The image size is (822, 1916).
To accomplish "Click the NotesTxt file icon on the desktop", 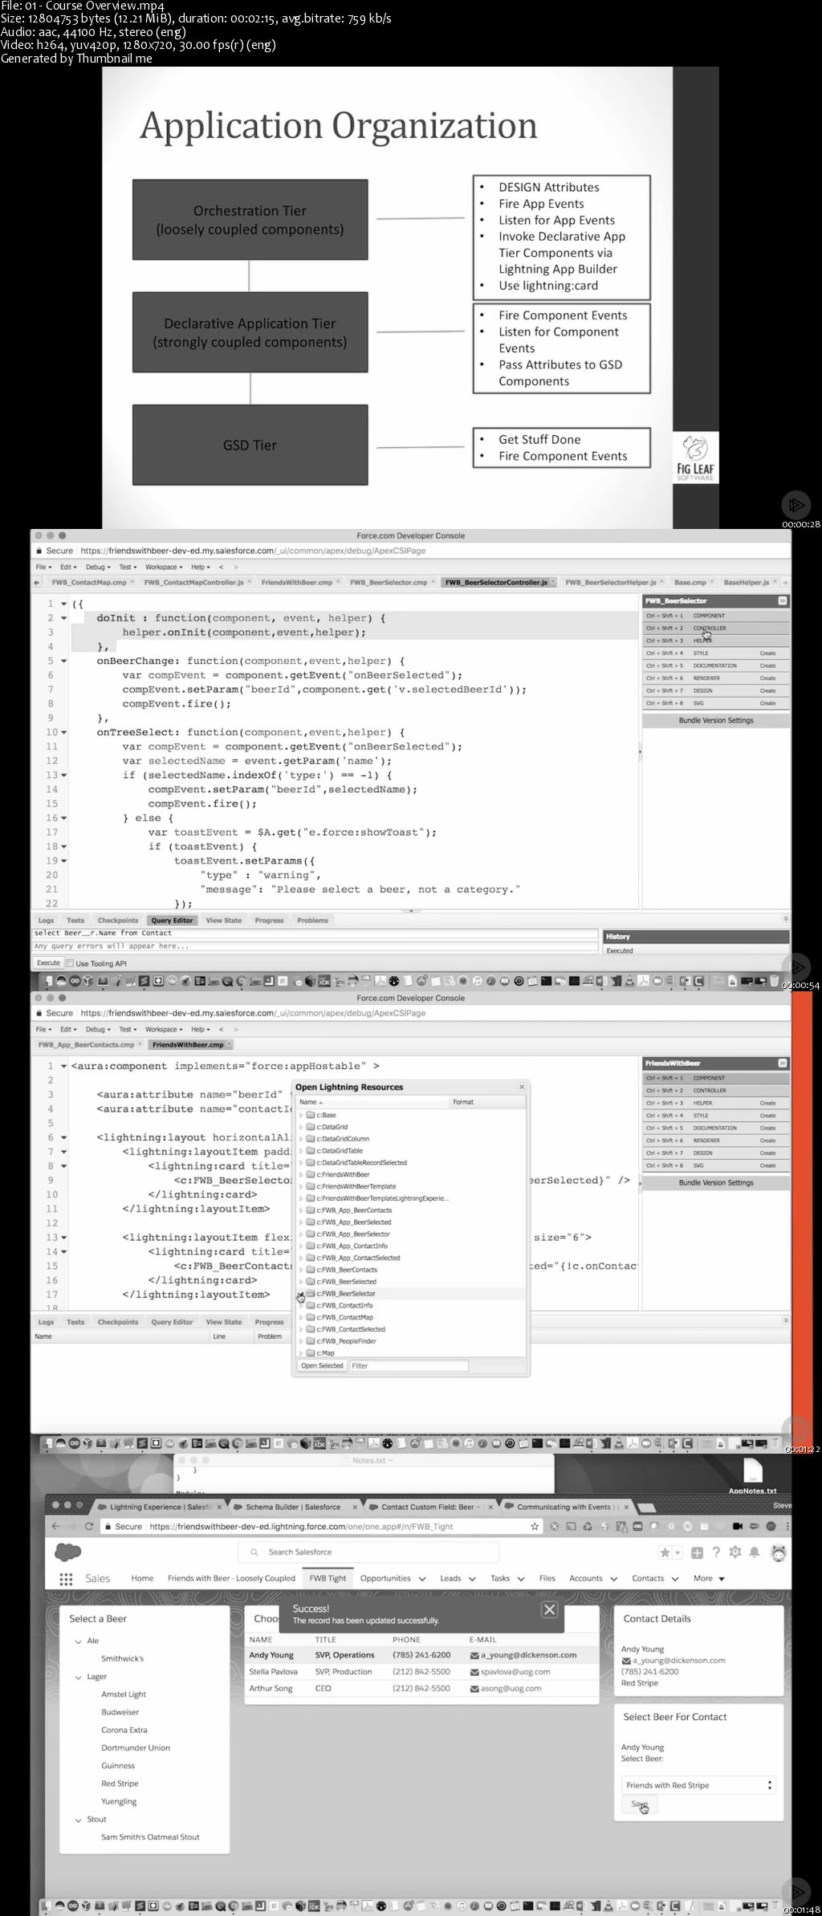I will click(x=752, y=1470).
